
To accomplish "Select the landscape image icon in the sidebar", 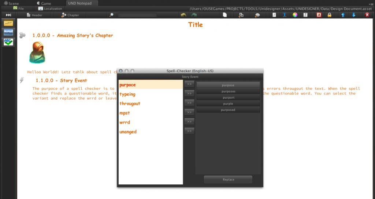I will click(x=8, y=32).
